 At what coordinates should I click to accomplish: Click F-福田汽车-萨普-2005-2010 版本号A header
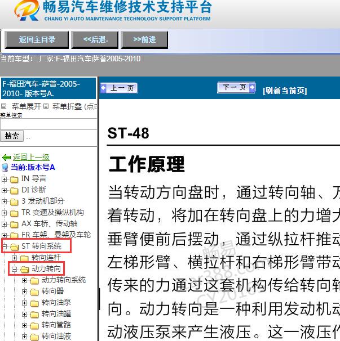(x=48, y=88)
